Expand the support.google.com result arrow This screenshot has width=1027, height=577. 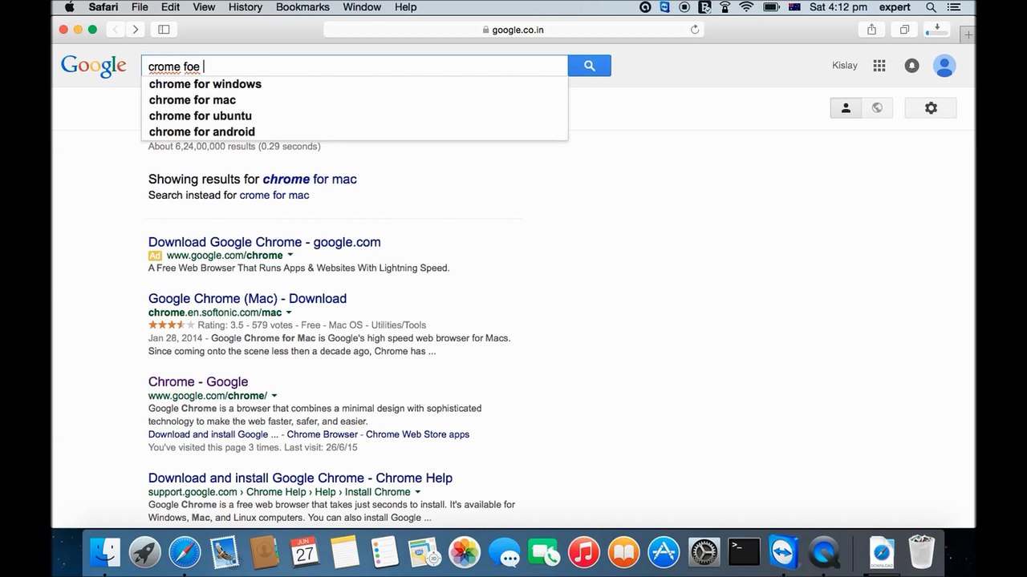417,491
